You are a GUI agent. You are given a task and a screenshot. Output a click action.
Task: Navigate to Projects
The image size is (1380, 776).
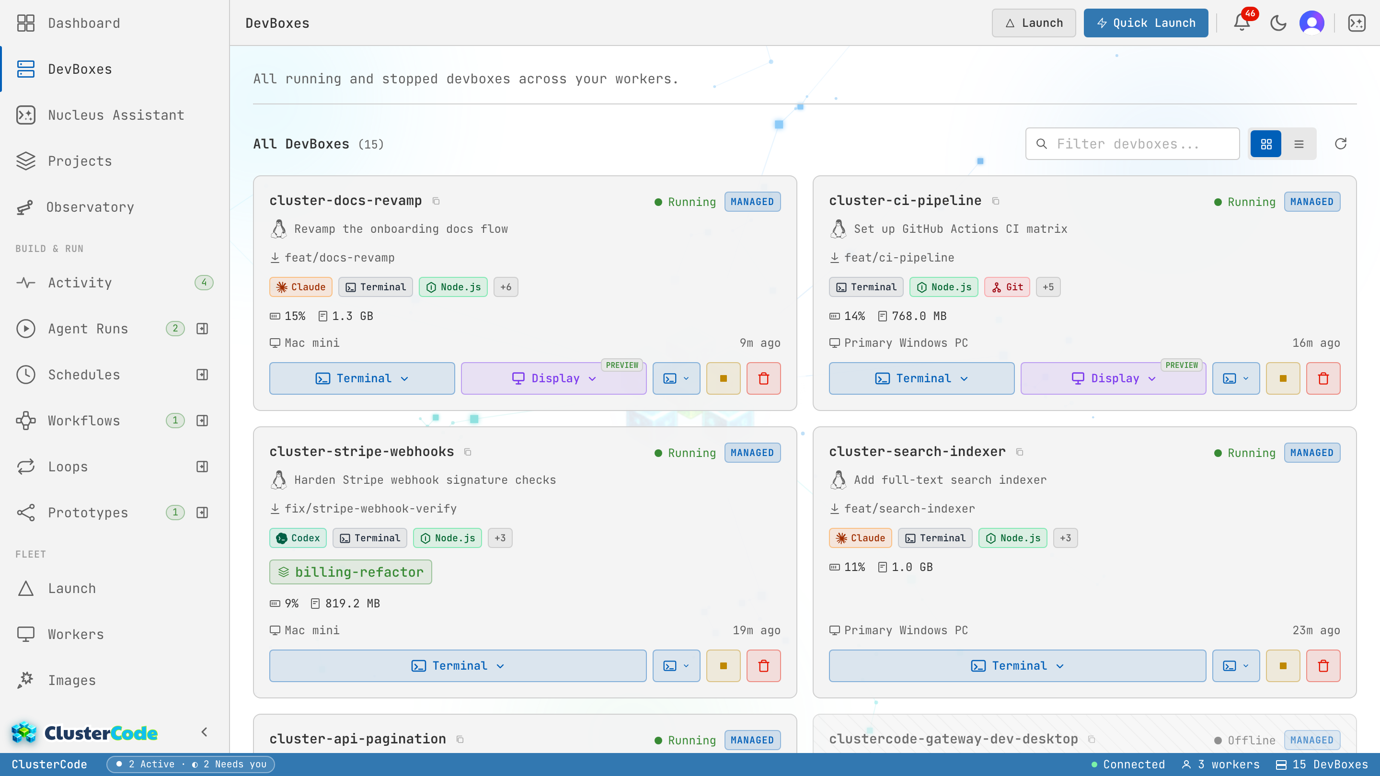[x=114, y=161]
